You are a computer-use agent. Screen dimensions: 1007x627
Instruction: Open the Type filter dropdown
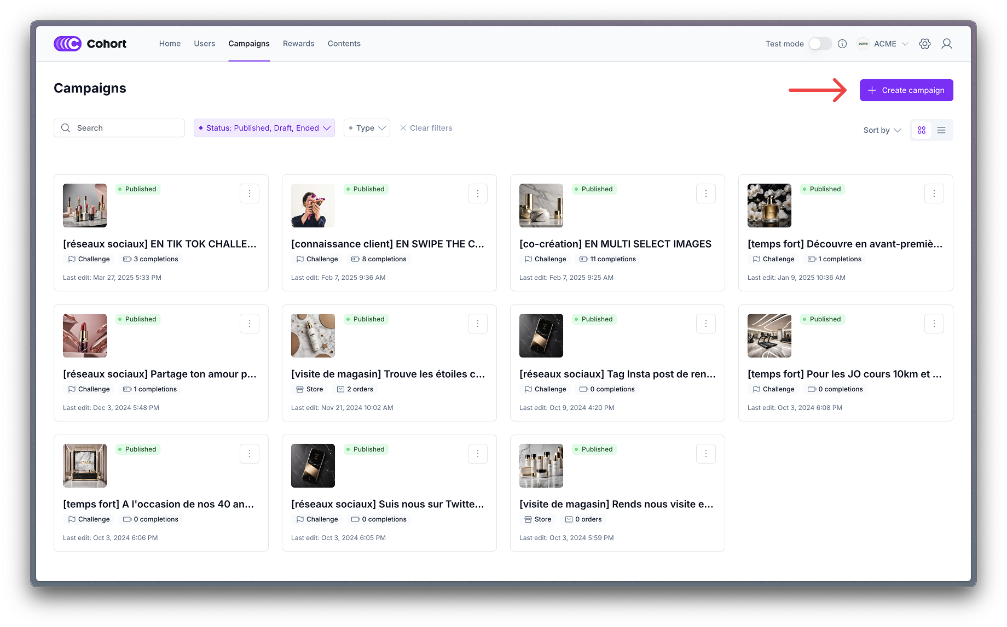click(367, 128)
